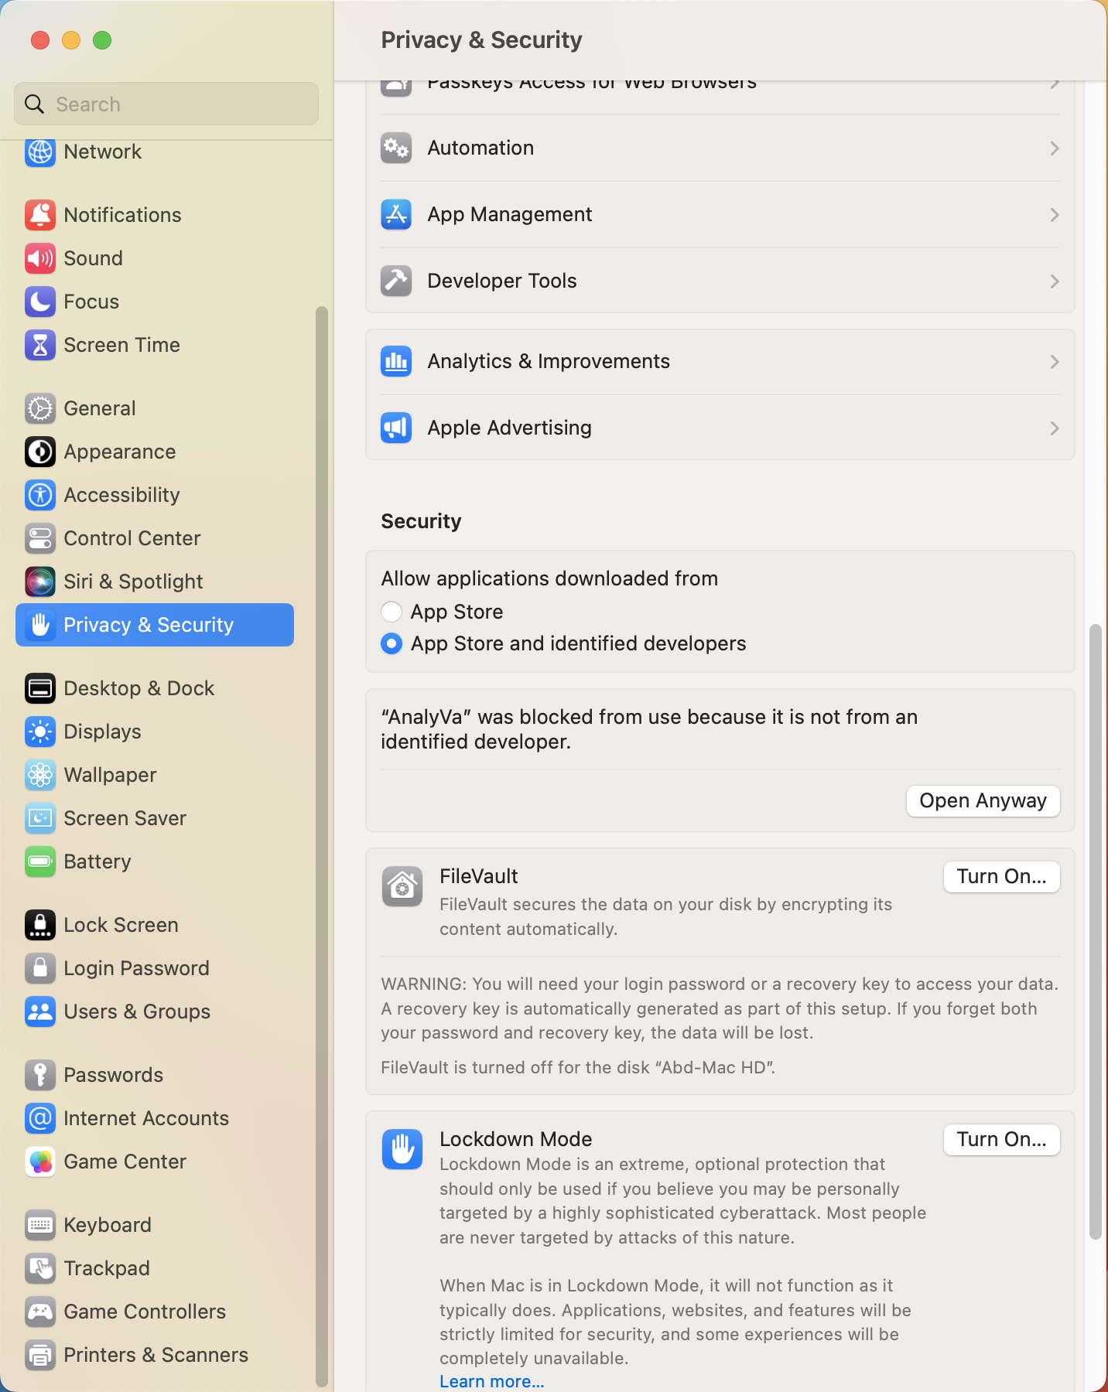Click the FileVault house-lock icon
Viewport: 1108px width, 1392px height.
pos(402,886)
